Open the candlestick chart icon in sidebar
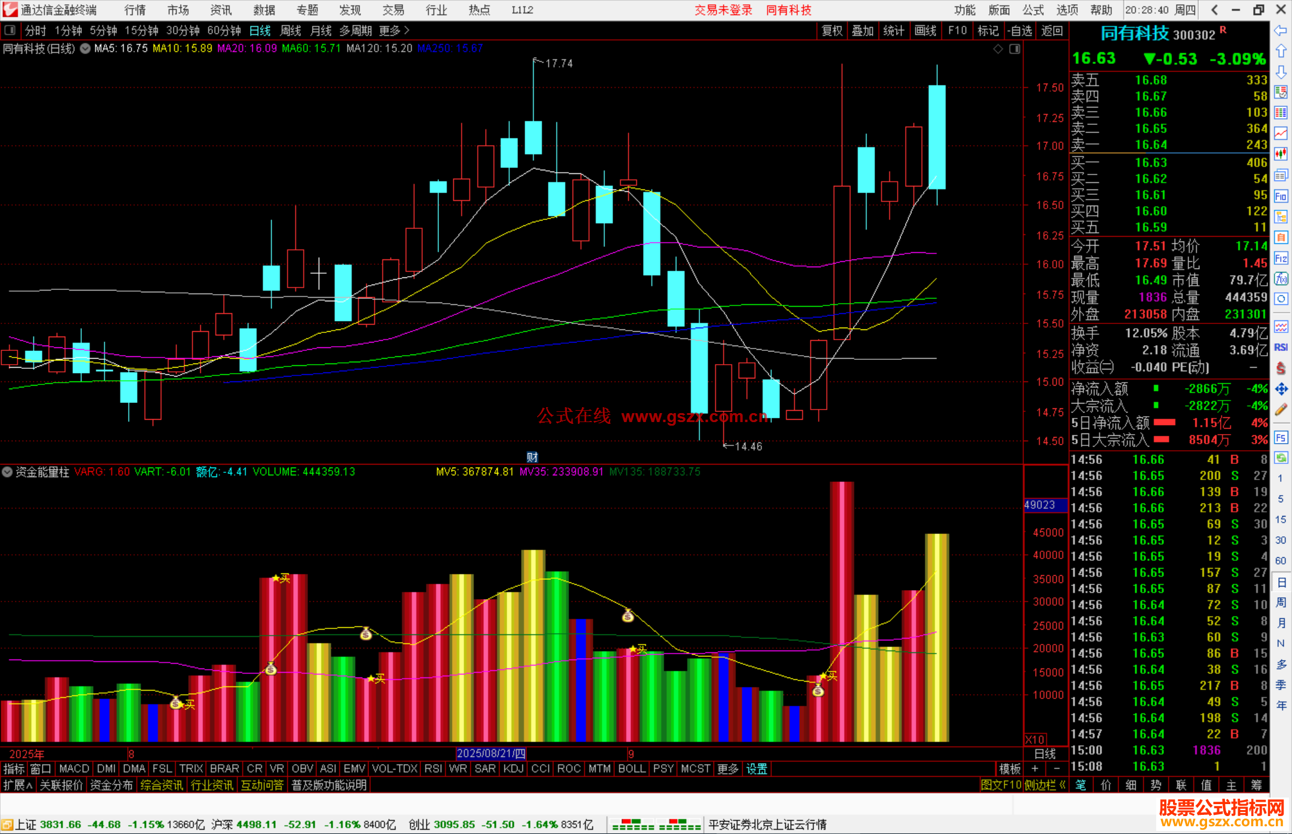Screen dimensions: 1292x834 [1281, 154]
